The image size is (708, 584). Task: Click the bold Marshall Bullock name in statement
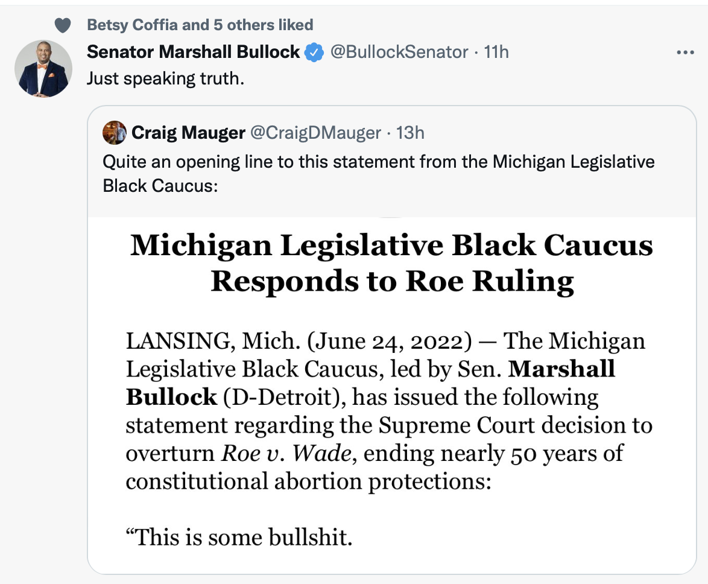370,382
